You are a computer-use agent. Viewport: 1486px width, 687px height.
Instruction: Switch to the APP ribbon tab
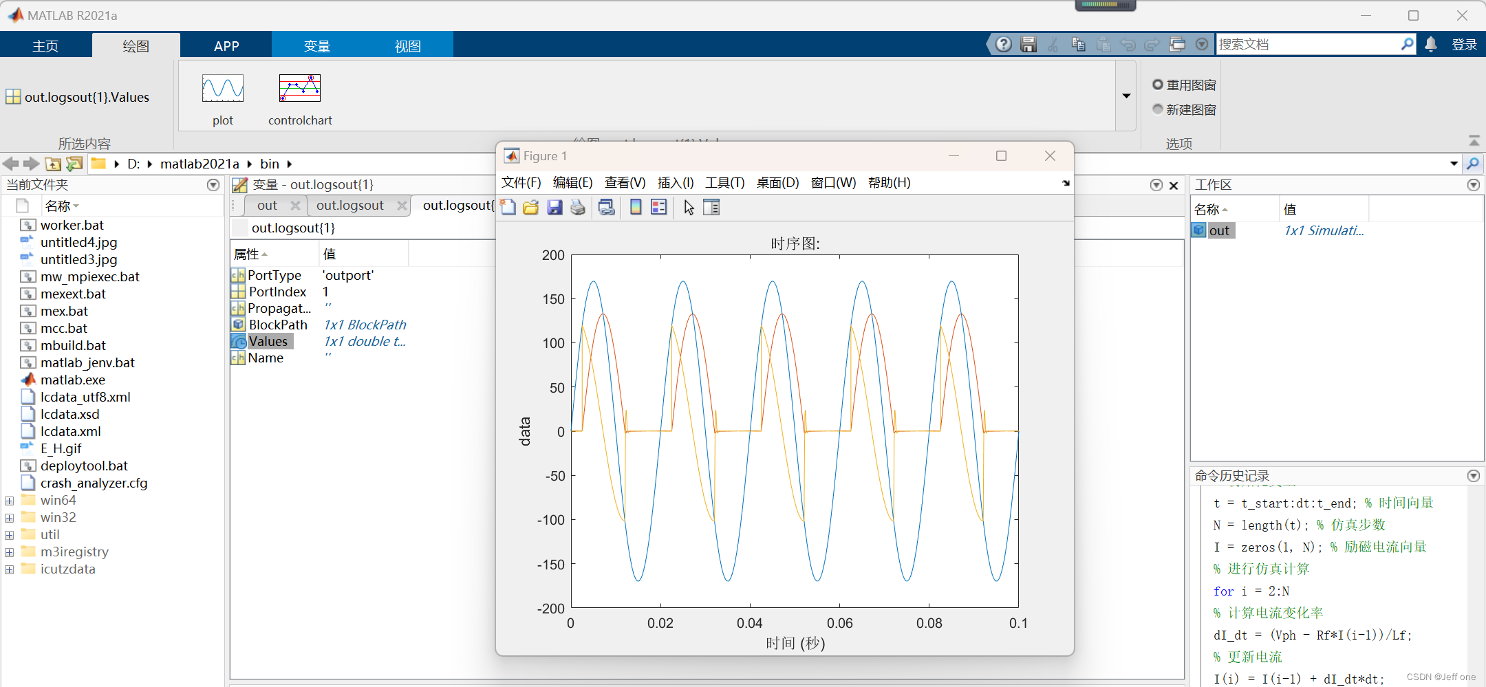(226, 45)
